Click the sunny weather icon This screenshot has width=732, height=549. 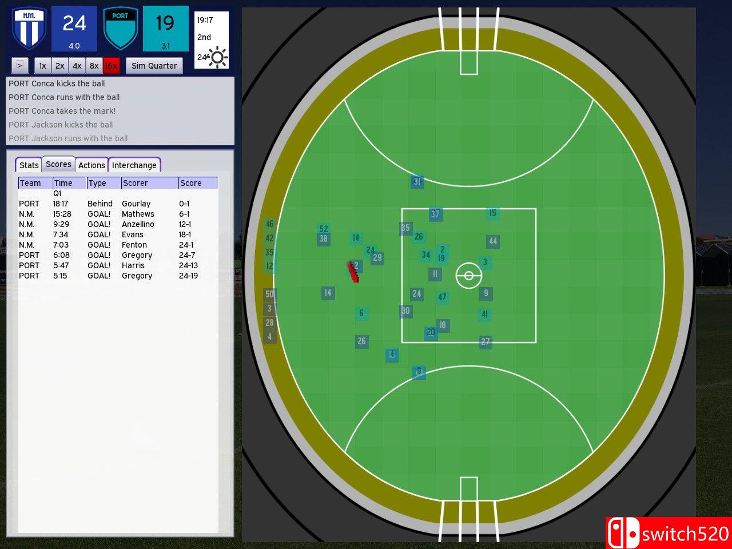217,57
